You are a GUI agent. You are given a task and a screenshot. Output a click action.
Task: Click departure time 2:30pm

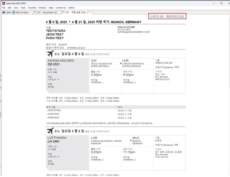click(96, 75)
